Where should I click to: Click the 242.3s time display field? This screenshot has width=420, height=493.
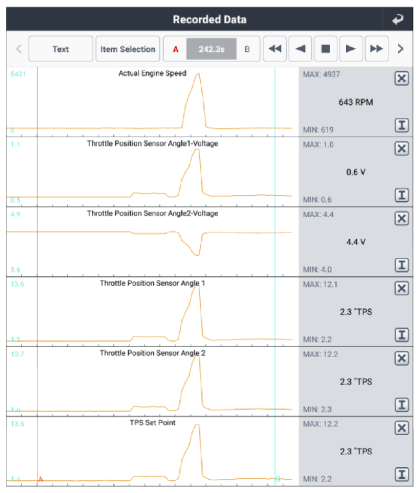coord(209,49)
